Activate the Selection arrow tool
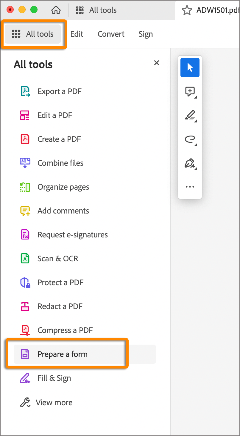 [190, 67]
